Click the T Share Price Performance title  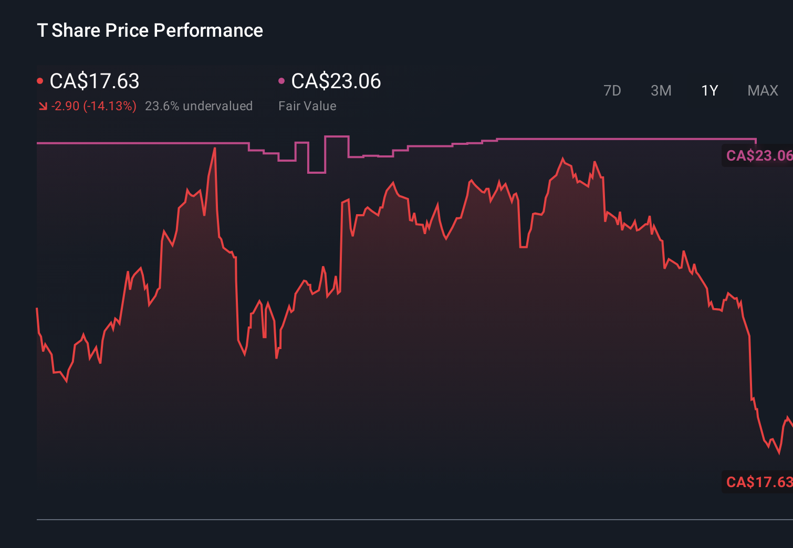[149, 30]
